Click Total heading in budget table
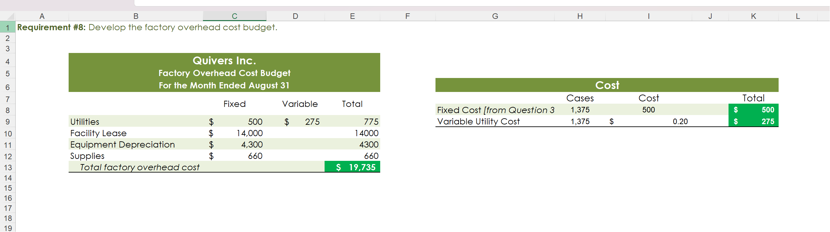830x232 pixels. (x=352, y=104)
